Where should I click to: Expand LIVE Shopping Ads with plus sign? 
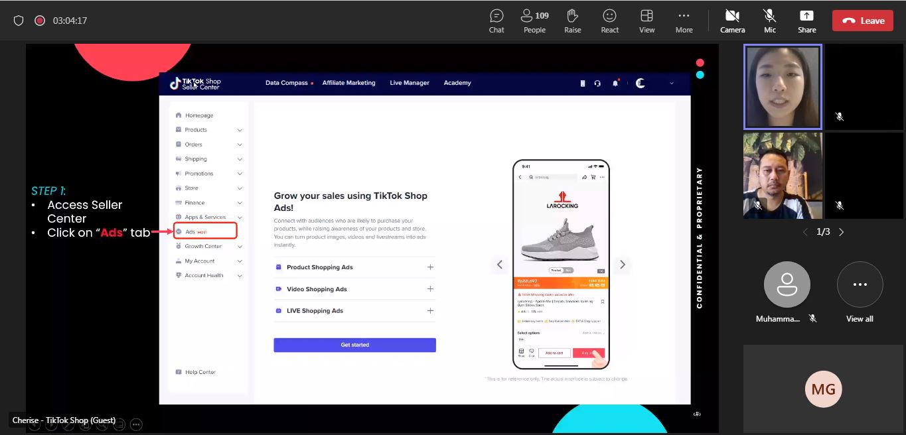[x=430, y=311]
